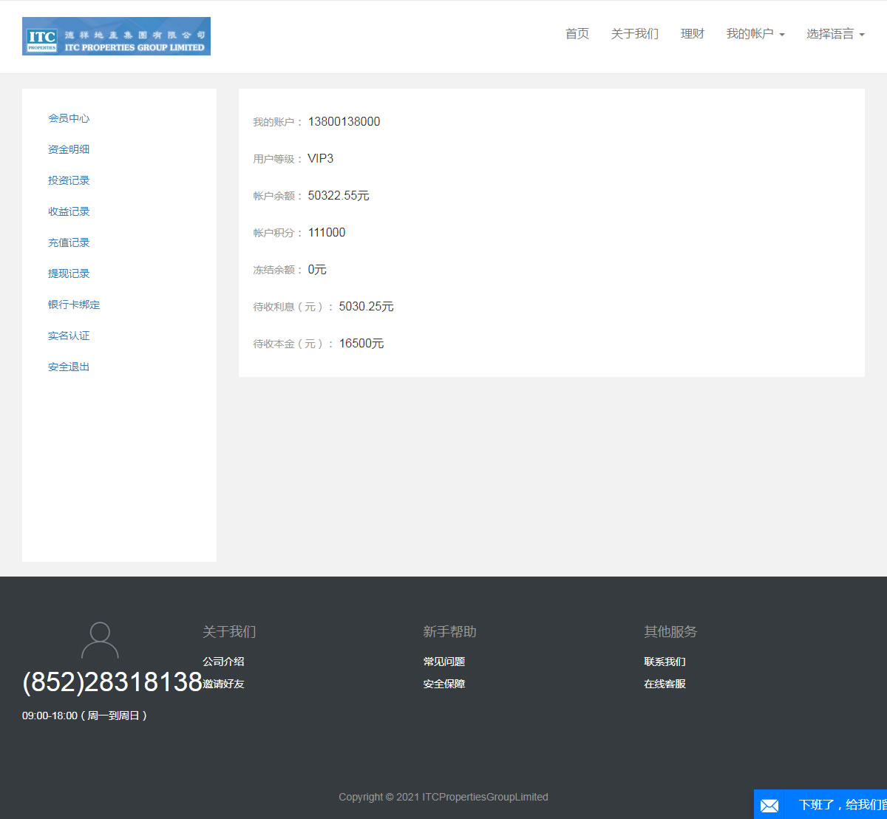This screenshot has height=819, width=887.
Task: Click the account number 13800138000
Action: click(x=344, y=121)
